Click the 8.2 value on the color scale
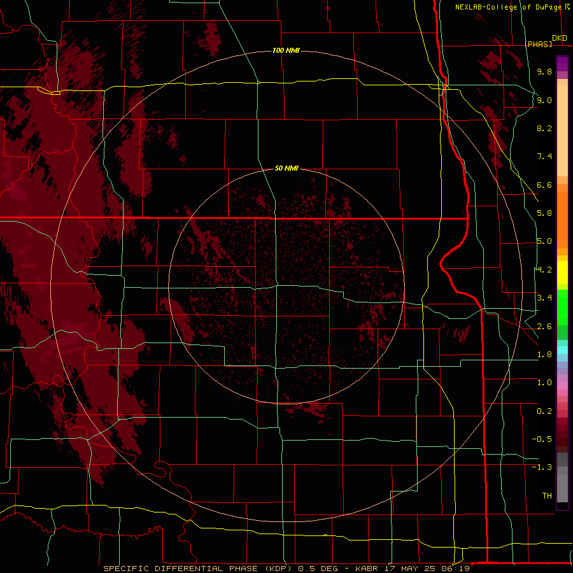The image size is (573, 573). click(x=544, y=128)
